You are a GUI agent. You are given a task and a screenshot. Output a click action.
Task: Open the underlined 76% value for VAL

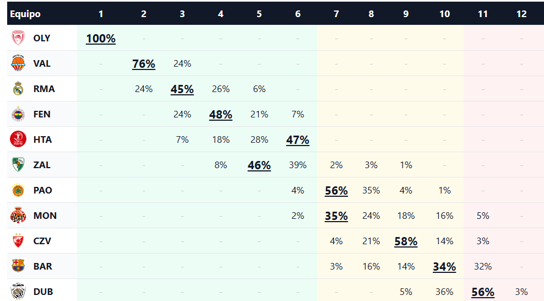click(144, 64)
